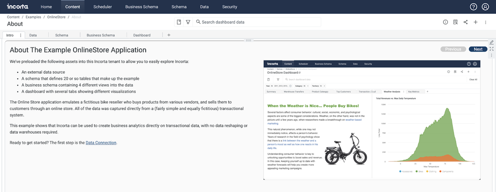Open Scheduler in top navigation
The height and width of the screenshot is (192, 496).
(103, 6)
